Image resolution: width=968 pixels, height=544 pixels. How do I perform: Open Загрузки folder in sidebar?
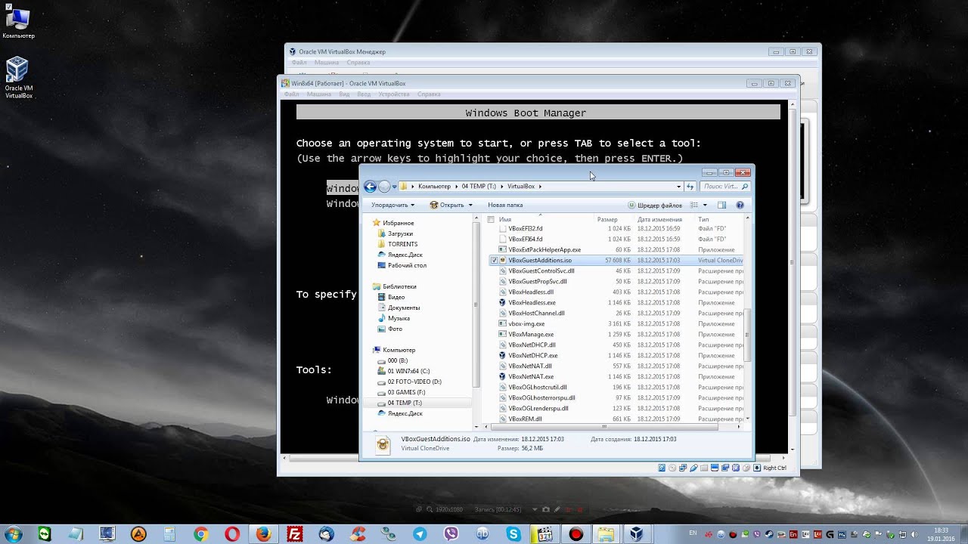pyautogui.click(x=400, y=233)
